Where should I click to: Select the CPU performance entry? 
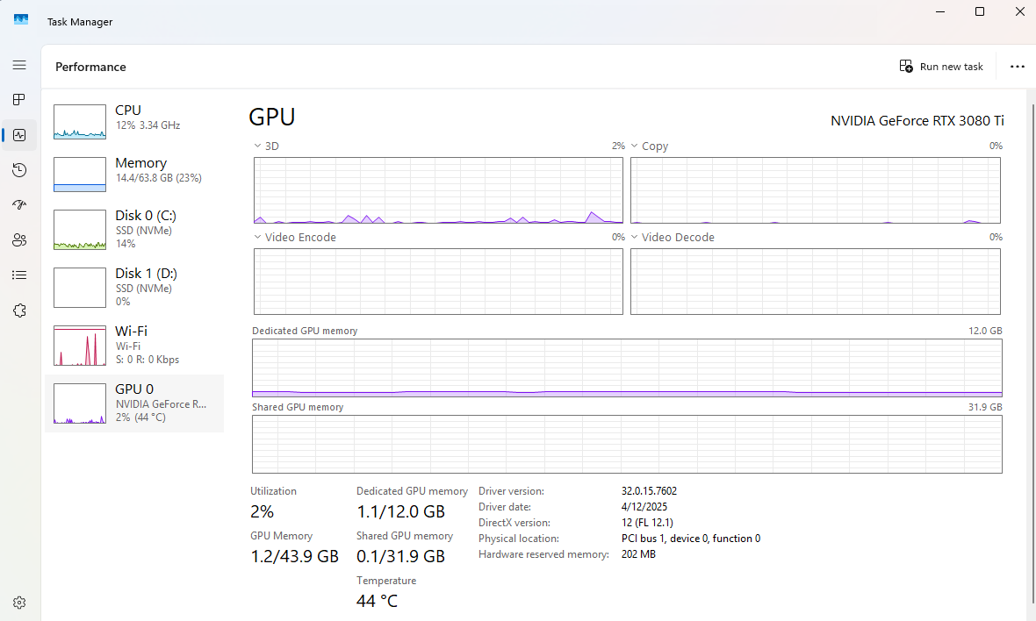(134, 121)
